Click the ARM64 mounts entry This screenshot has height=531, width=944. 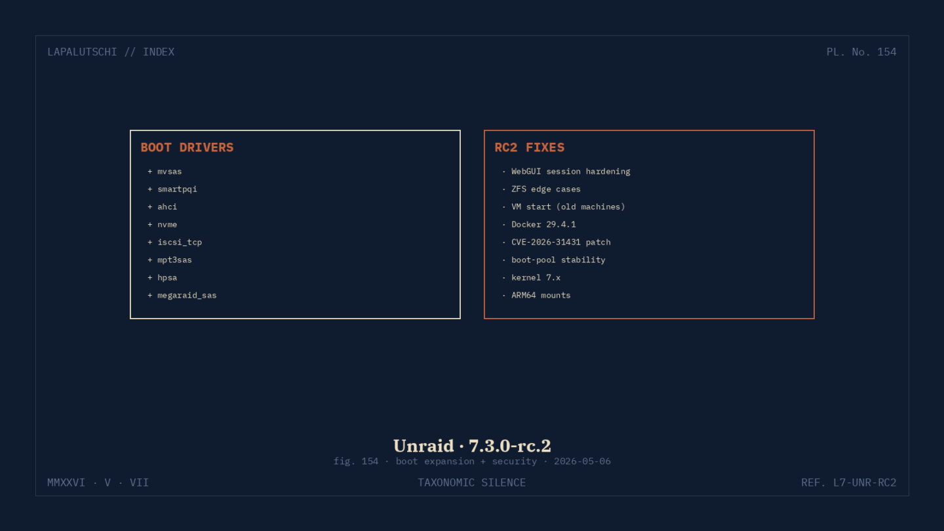click(x=536, y=295)
